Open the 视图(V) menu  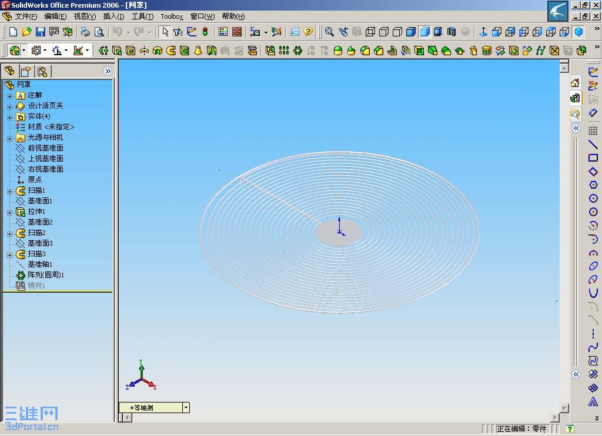85,16
